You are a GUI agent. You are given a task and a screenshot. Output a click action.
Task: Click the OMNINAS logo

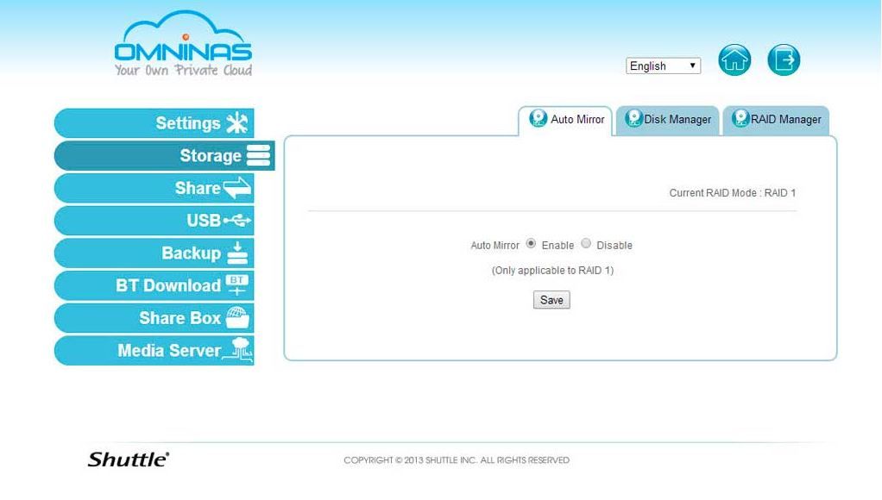tap(183, 48)
